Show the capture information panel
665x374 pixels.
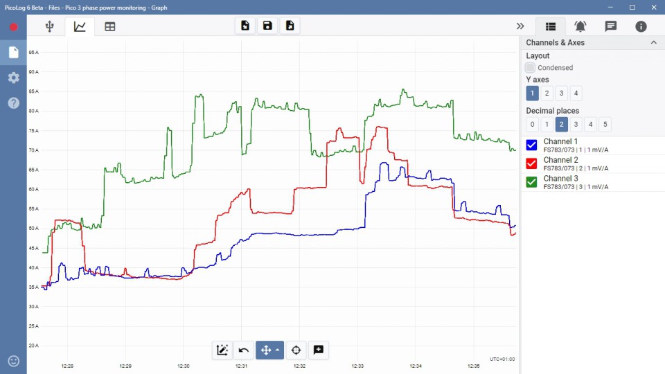pyautogui.click(x=641, y=26)
